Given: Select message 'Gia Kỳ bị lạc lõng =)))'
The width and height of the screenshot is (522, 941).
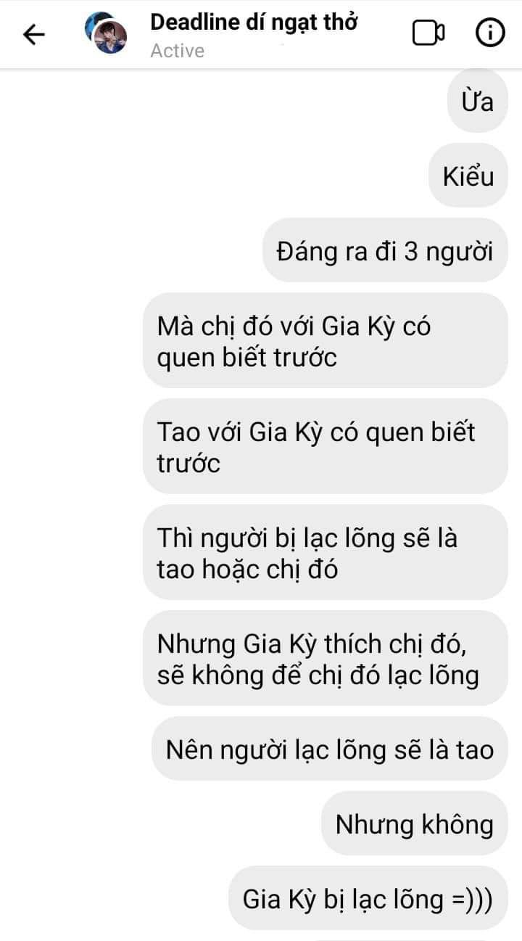Looking at the screenshot, I should tap(368, 899).
